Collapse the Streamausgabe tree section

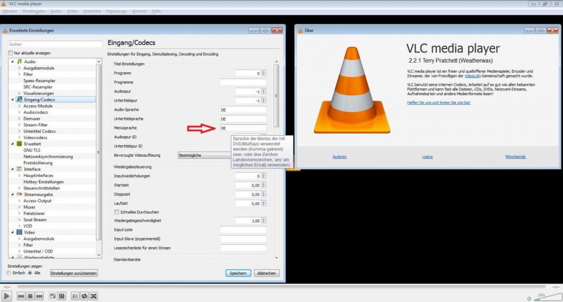click(12, 194)
